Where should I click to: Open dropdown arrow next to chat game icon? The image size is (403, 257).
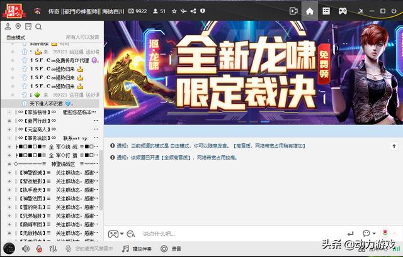[122, 234]
